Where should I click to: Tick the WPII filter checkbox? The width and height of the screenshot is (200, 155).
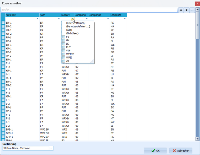64,58
